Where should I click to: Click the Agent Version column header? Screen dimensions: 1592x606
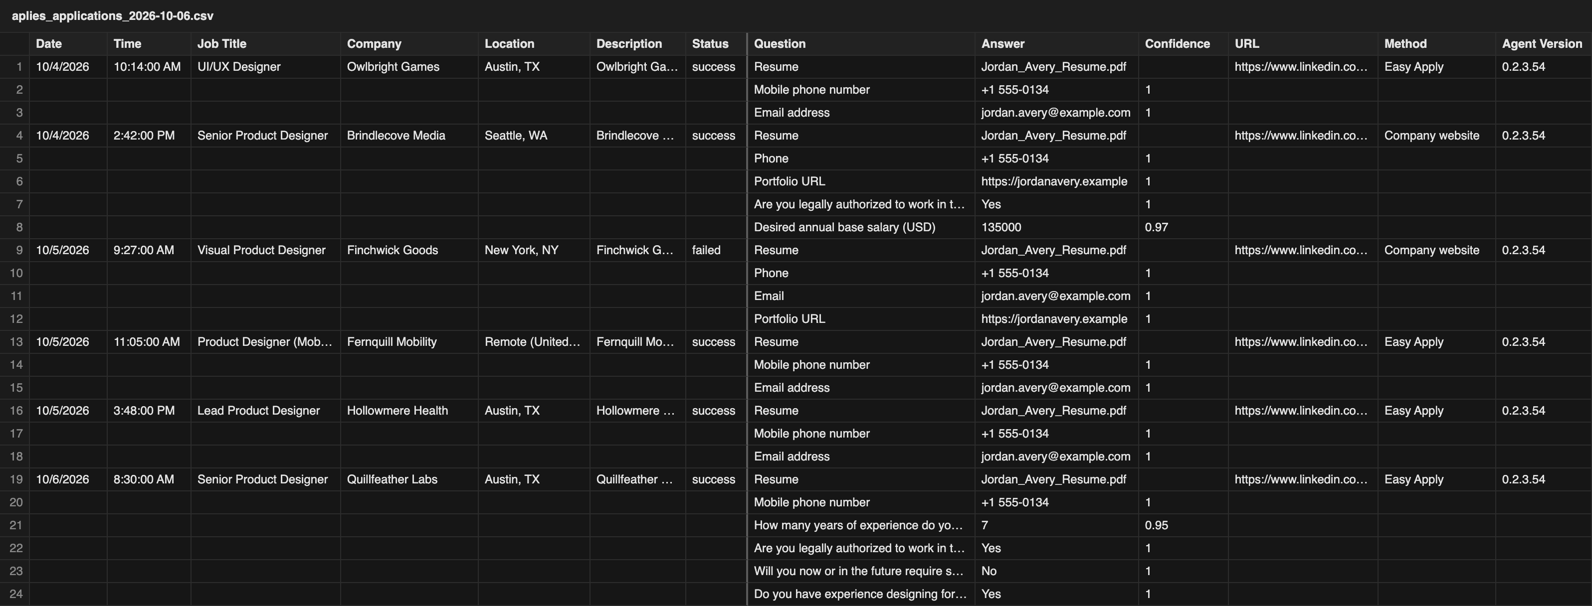(1544, 44)
